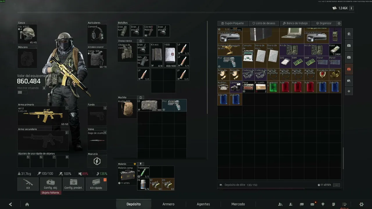The width and height of the screenshot is (372, 209).
Task: Open the music playlist icon
Action: pyautogui.click(x=344, y=204)
